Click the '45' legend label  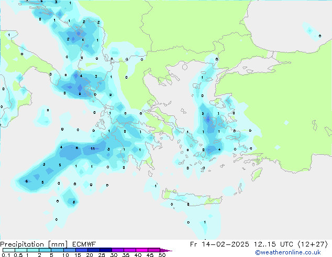click(x=150, y=255)
